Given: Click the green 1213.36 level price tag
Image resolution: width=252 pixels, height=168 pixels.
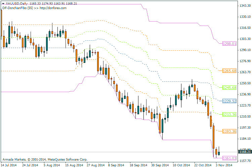Looking at the screenshot, I should point(230,115).
